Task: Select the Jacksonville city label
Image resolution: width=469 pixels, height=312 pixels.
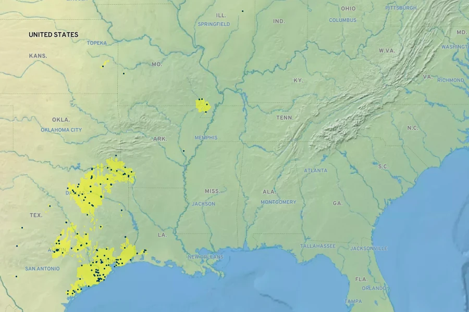Action: point(368,249)
